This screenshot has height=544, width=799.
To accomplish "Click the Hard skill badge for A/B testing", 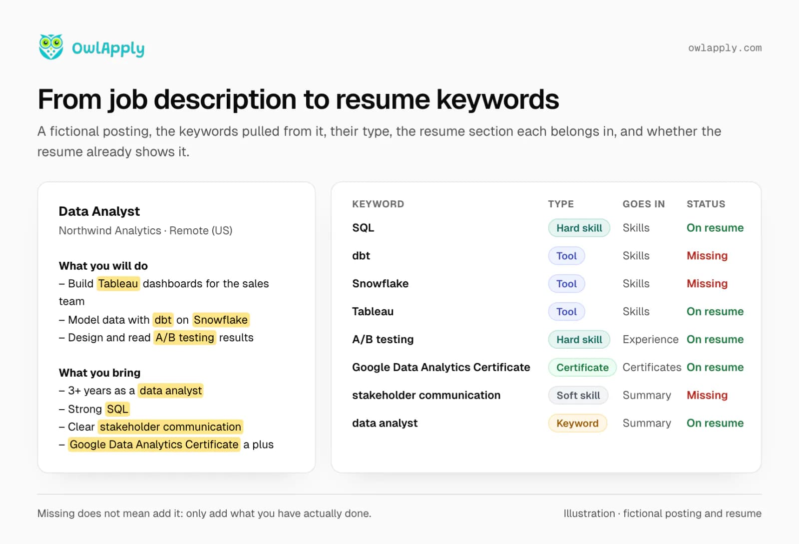I will 579,340.
